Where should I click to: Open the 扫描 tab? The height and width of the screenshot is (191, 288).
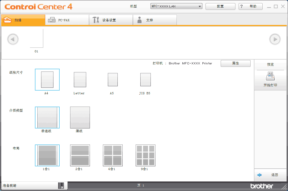23,20
